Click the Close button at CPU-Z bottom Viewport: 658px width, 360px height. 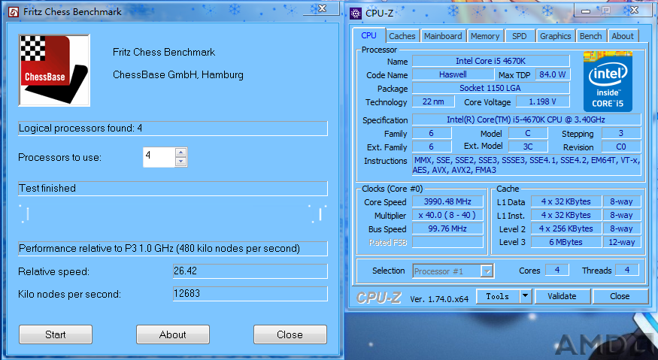(620, 296)
